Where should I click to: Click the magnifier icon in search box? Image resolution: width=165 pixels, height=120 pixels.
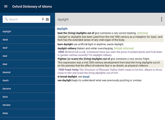coord(6,19)
